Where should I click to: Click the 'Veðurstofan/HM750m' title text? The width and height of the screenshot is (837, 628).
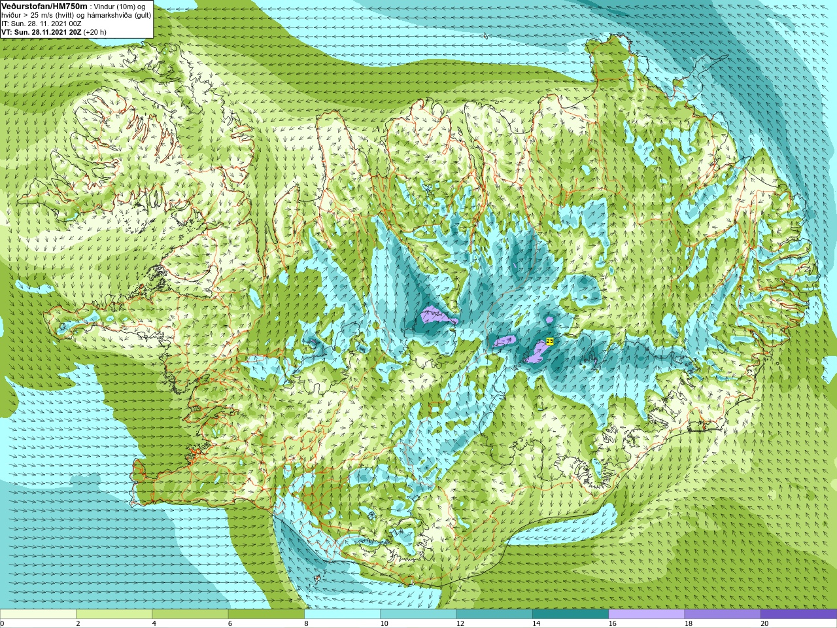44,6
